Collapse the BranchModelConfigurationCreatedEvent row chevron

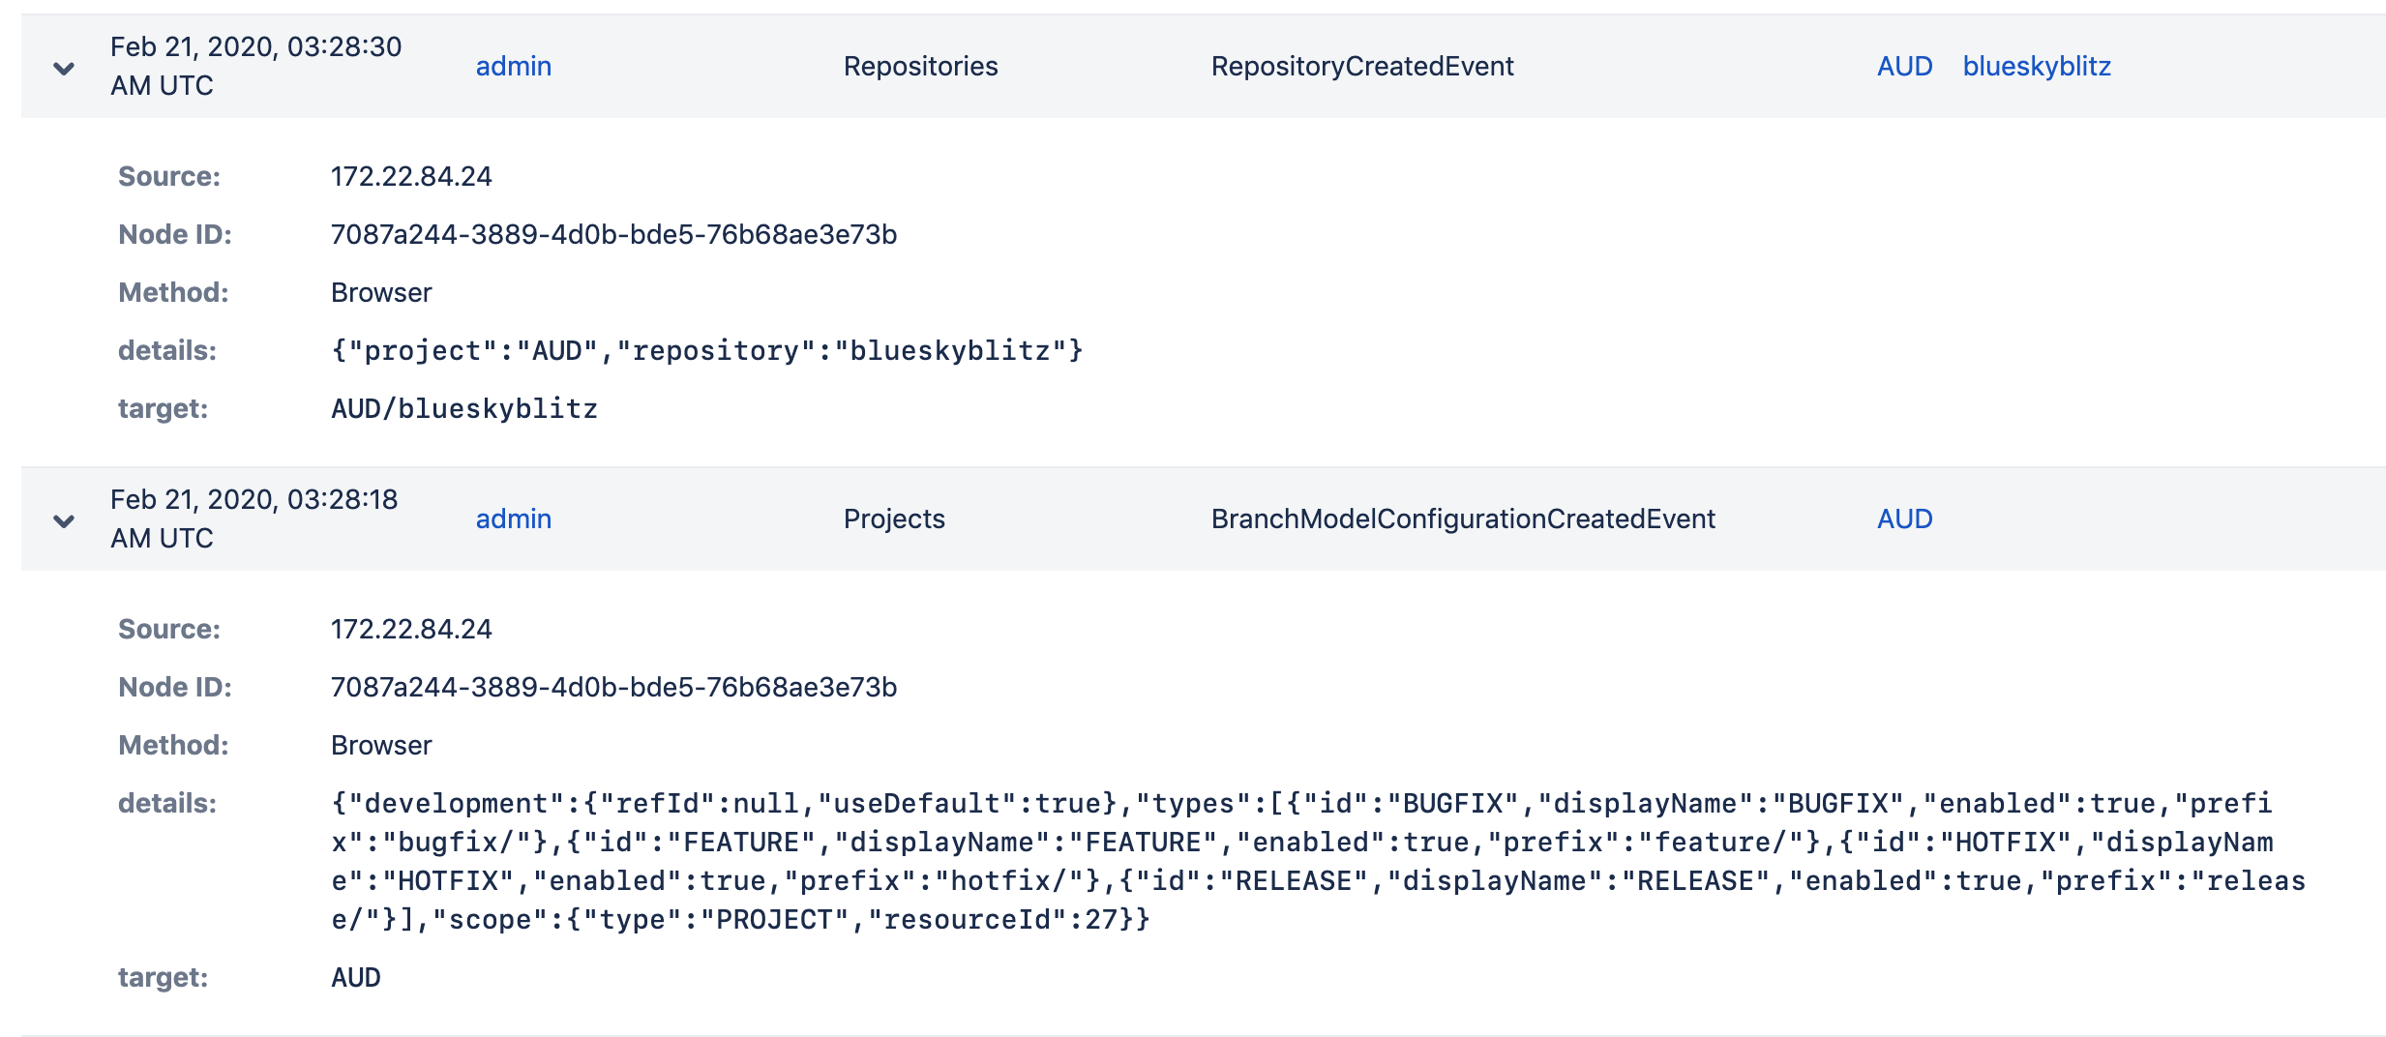click(x=64, y=520)
